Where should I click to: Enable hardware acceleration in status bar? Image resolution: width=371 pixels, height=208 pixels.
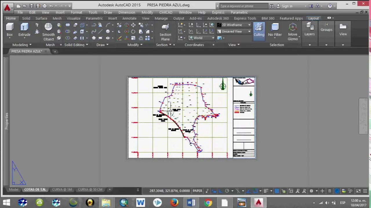click(x=337, y=191)
